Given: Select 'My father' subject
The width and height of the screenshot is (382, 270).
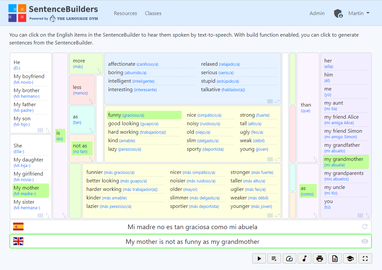Looking at the screenshot, I should pyautogui.click(x=30, y=107).
